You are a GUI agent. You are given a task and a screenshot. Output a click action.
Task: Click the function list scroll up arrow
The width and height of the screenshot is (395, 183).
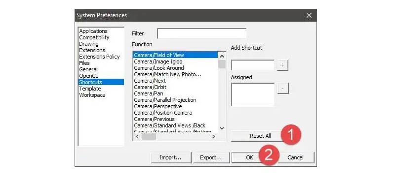tap(222, 56)
